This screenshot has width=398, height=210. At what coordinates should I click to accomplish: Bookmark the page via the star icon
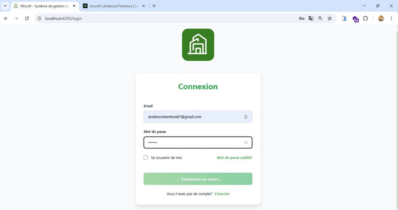330,18
